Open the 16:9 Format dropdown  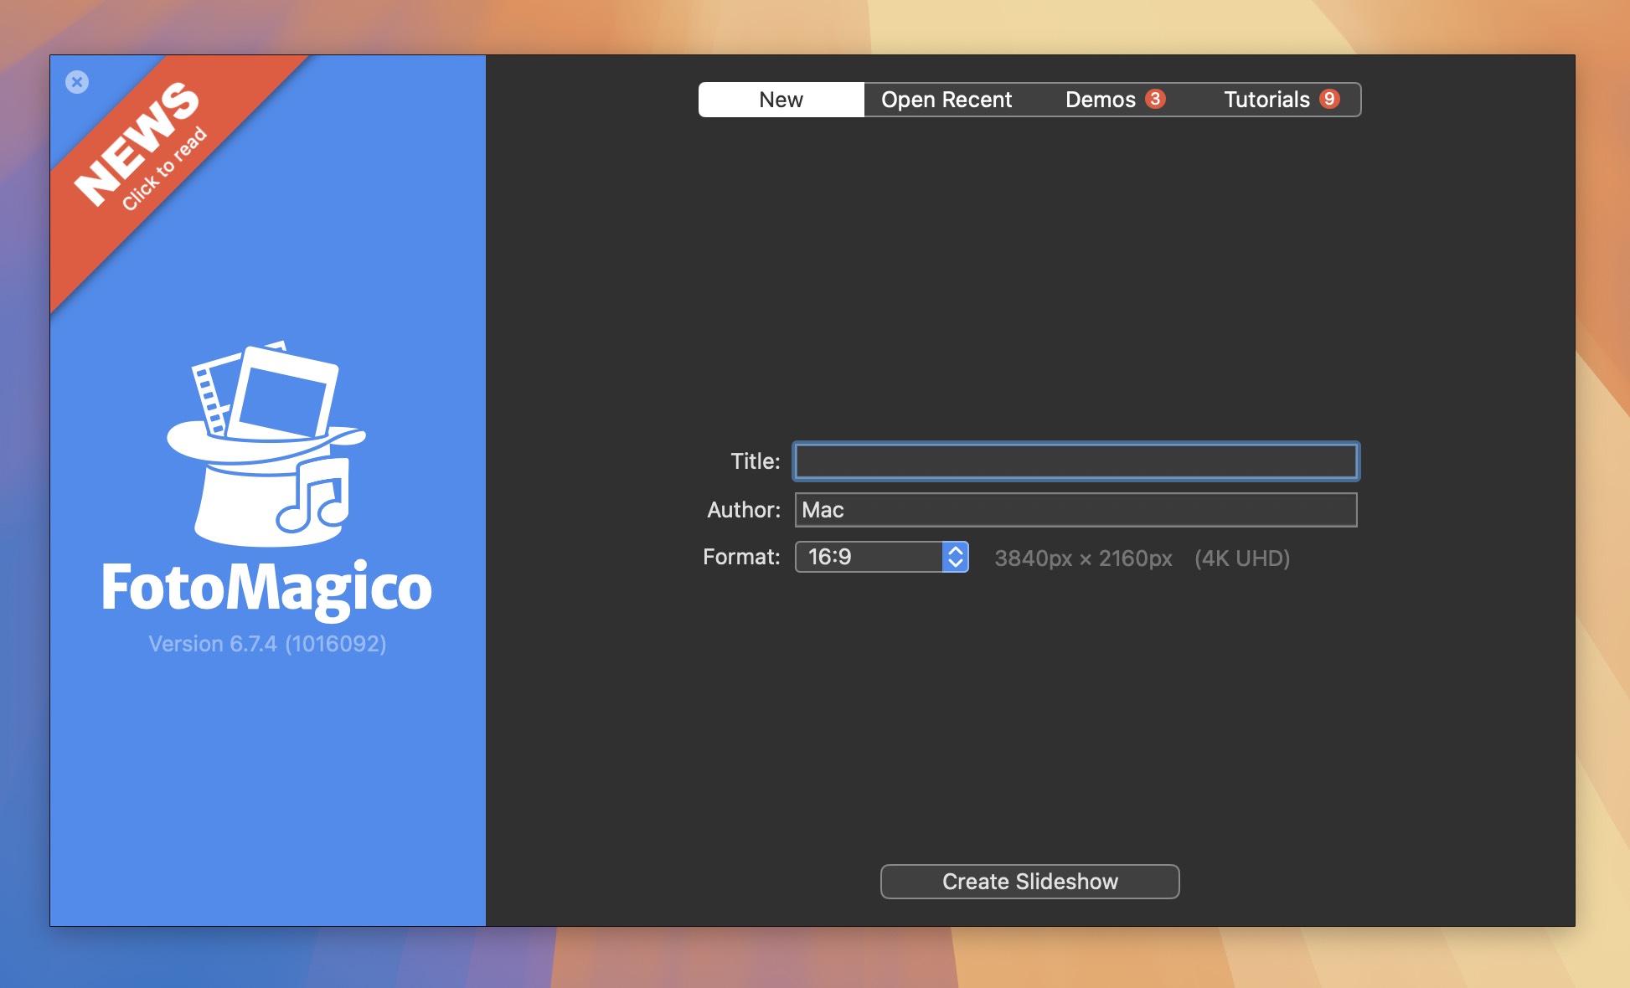[881, 557]
